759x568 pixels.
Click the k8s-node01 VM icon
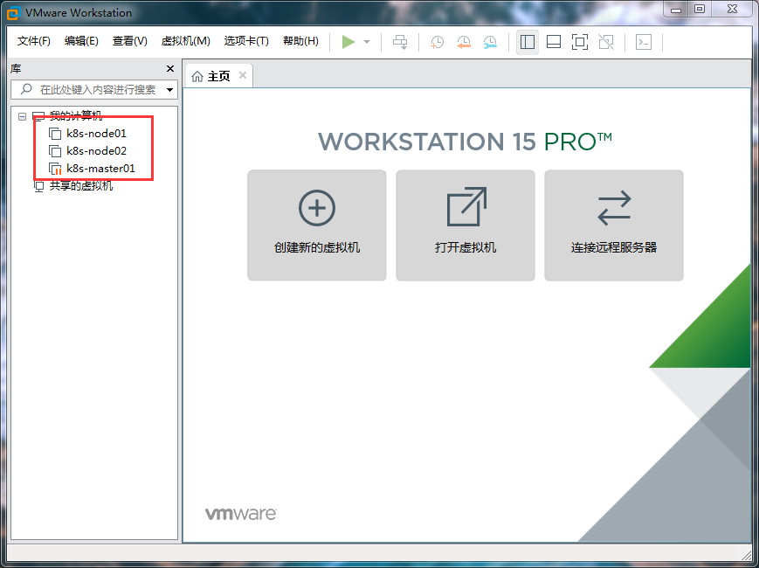[55, 134]
